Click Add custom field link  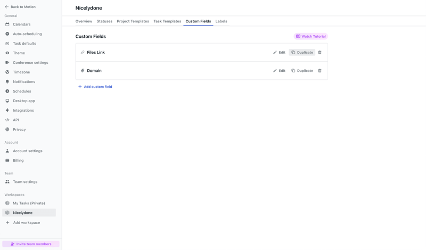pos(95,87)
